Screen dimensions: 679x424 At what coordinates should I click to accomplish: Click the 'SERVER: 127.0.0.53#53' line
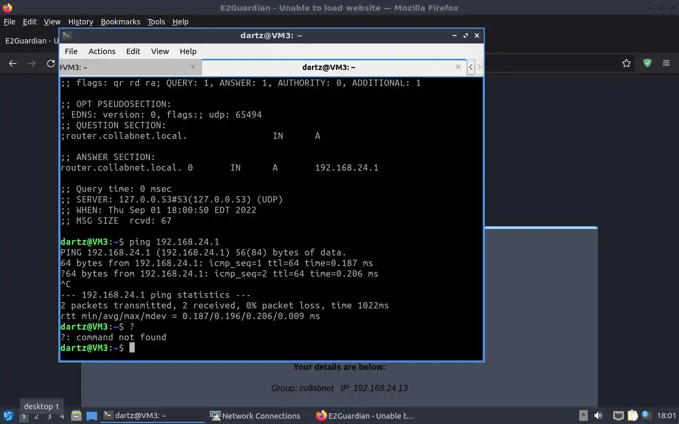click(x=172, y=199)
